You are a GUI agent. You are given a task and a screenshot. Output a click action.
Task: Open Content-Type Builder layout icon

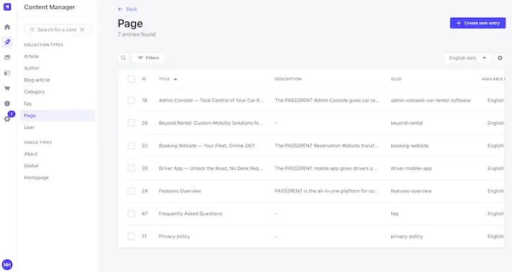point(7,73)
